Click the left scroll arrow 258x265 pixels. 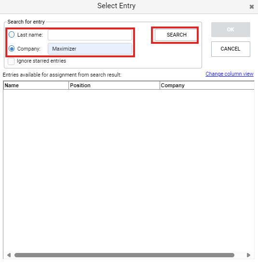coord(9,255)
